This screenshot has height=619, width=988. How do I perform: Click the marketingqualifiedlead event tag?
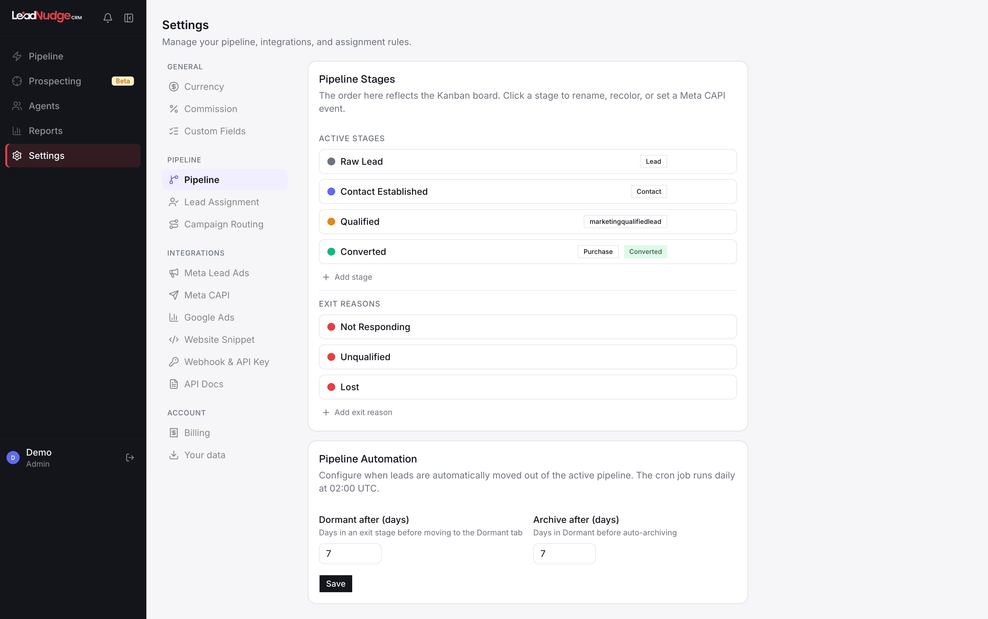625,222
